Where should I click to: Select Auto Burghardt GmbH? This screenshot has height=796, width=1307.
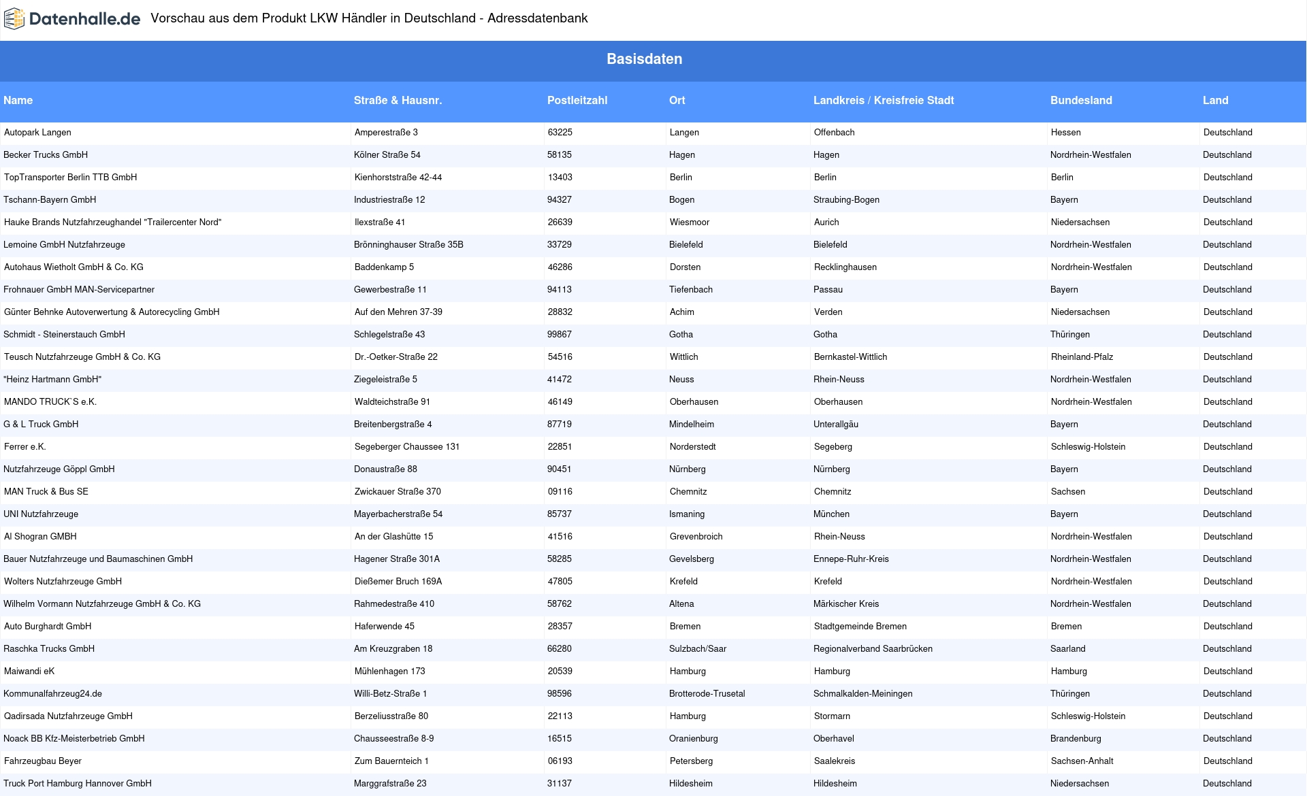pos(47,627)
